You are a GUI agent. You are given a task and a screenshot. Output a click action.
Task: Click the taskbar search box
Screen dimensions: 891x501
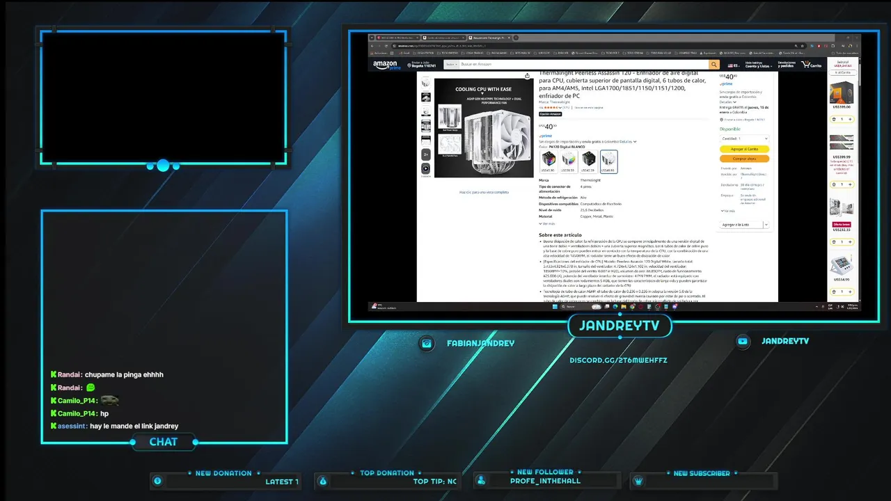pyautogui.click(x=581, y=306)
